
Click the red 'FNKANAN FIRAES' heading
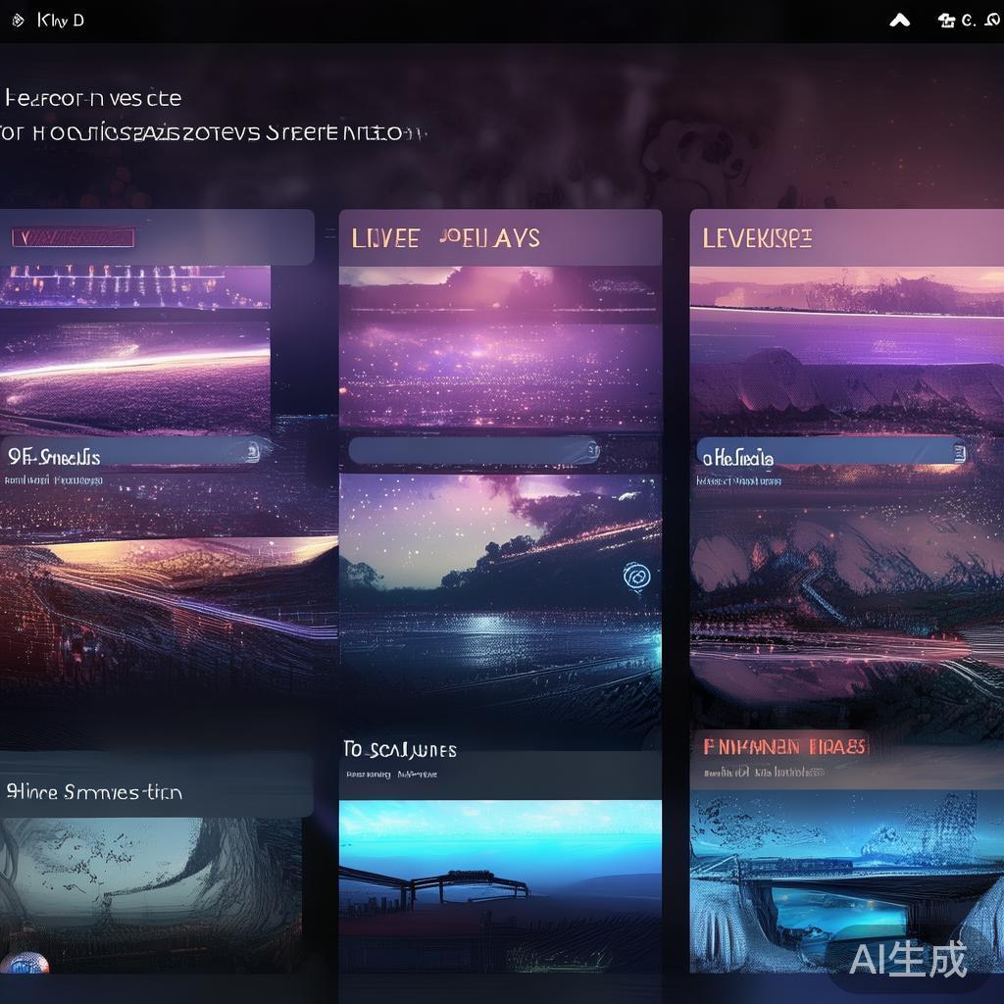784,747
